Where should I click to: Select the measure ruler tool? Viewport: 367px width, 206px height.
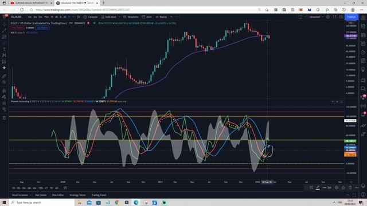click(x=4, y=76)
